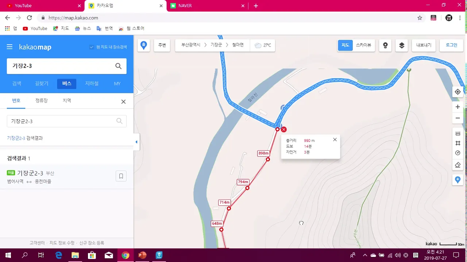The width and height of the screenshot is (467, 262).
Task: Click the eraser tool to clear measurements
Action: [x=458, y=165]
